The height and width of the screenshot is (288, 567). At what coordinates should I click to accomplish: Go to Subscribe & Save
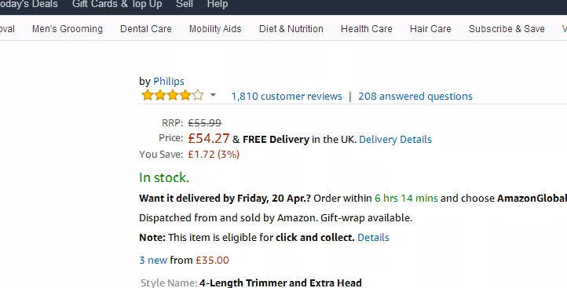(x=507, y=29)
